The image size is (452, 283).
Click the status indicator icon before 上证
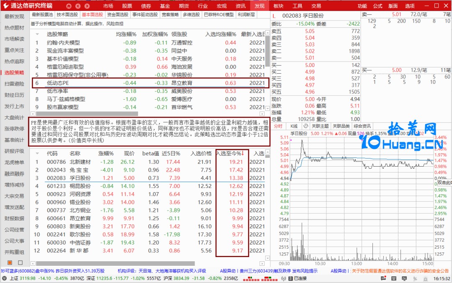4,278
